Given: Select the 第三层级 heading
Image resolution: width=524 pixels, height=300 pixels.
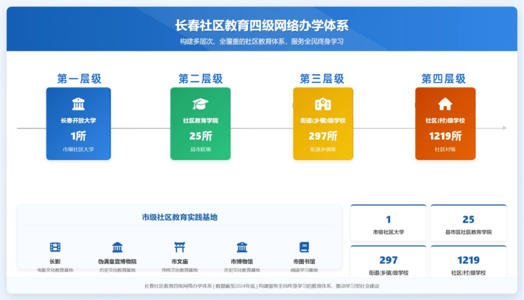Looking at the screenshot, I should pos(322,79).
